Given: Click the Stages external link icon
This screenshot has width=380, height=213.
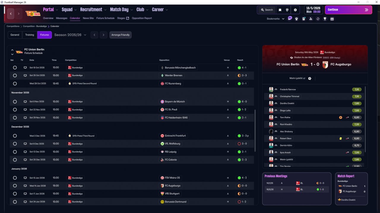Looking at the screenshot, I should click(x=128, y=18).
